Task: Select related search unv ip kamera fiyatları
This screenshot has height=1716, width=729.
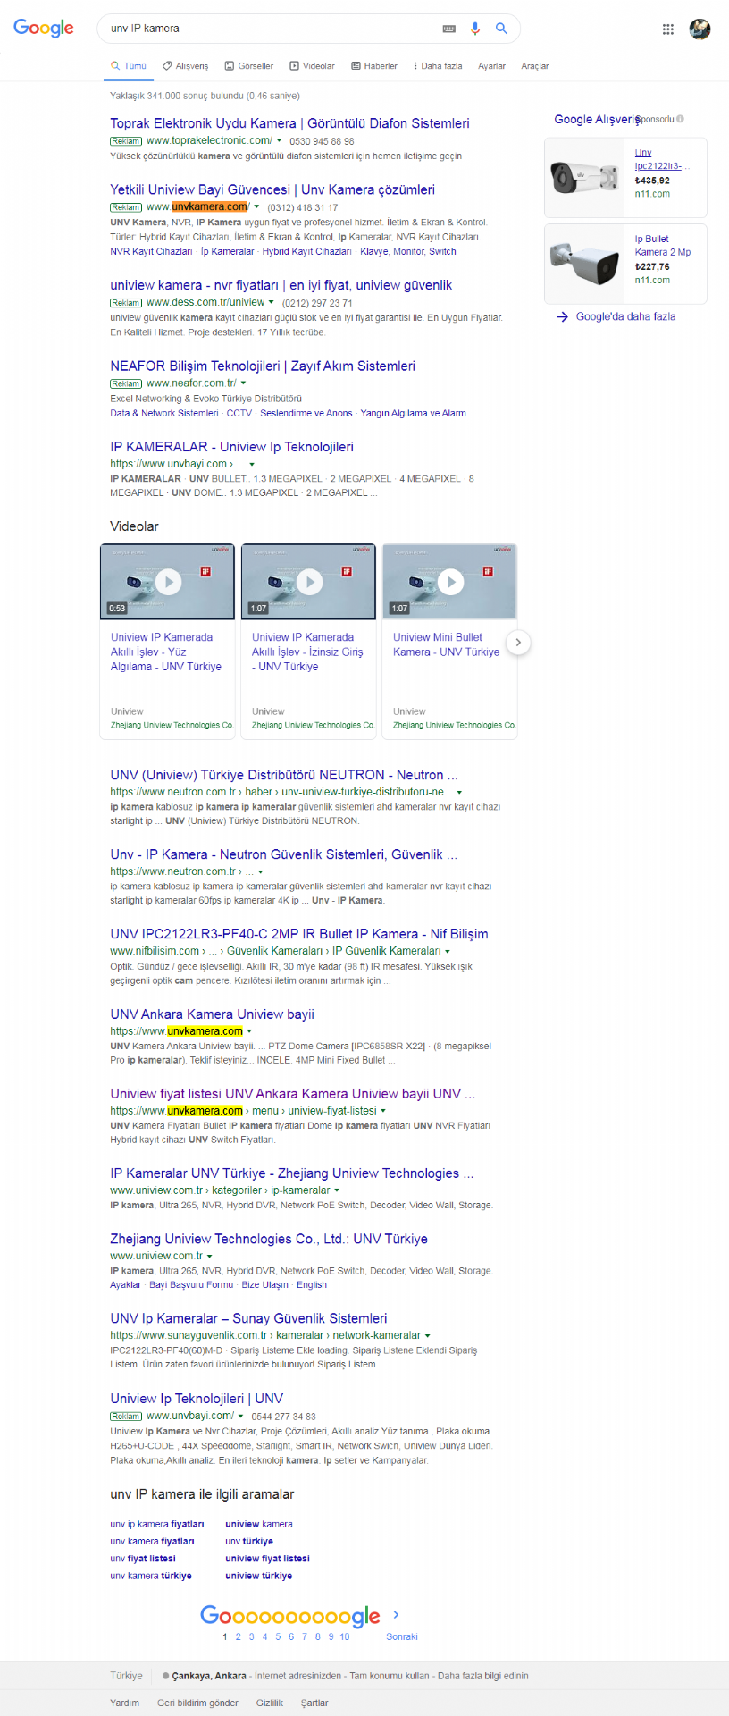Action: (157, 1525)
